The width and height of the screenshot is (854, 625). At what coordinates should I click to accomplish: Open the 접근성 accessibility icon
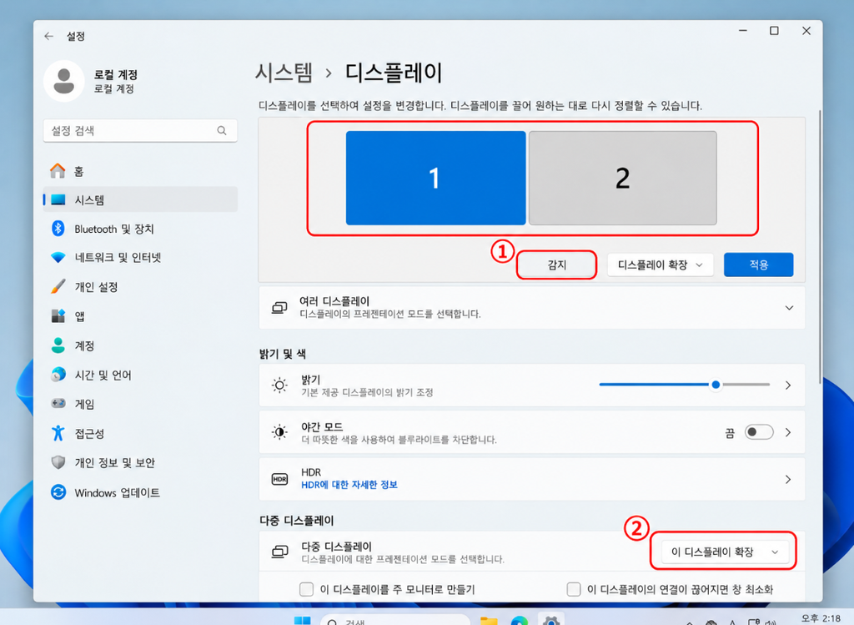tap(58, 433)
